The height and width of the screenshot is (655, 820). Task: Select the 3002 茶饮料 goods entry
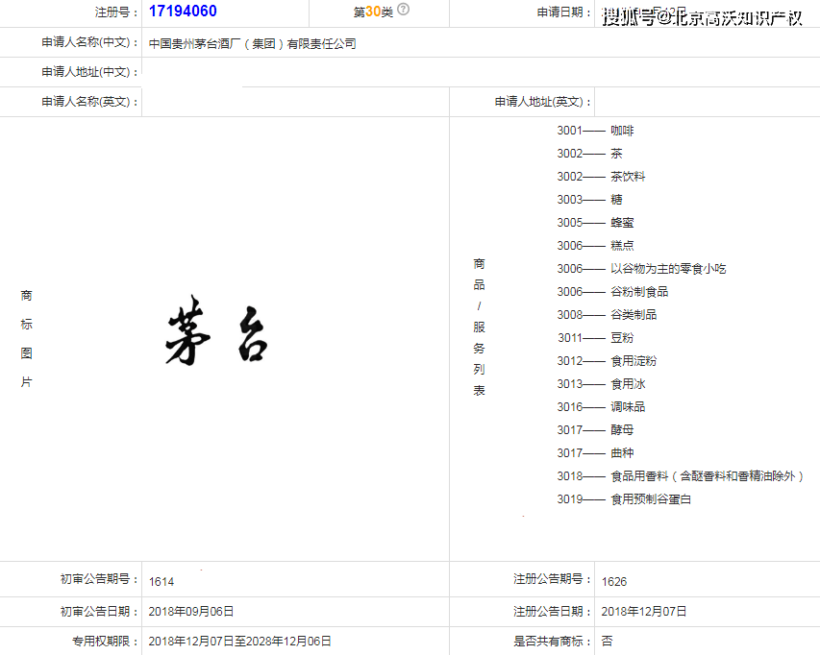pyautogui.click(x=601, y=177)
